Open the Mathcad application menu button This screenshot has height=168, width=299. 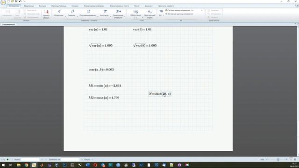[x=3, y=2]
